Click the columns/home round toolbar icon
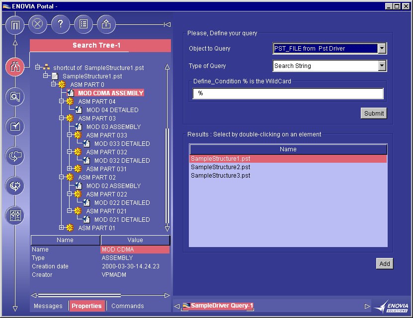Image resolution: width=413 pixels, height=318 pixels. point(15,25)
